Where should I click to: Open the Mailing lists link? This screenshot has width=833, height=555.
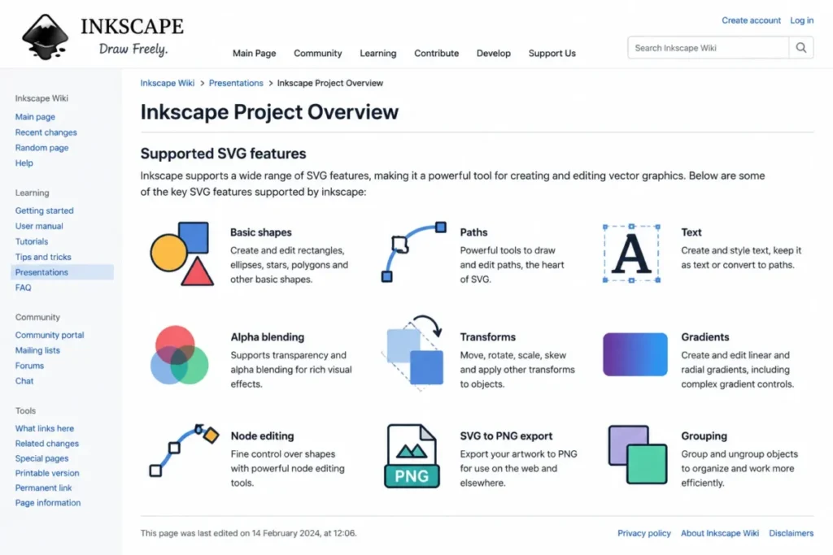pyautogui.click(x=37, y=350)
